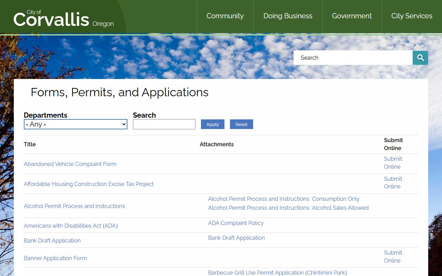Screen dimensions: 442x276
Task: Focus the site Search field at top
Action: coord(353,58)
